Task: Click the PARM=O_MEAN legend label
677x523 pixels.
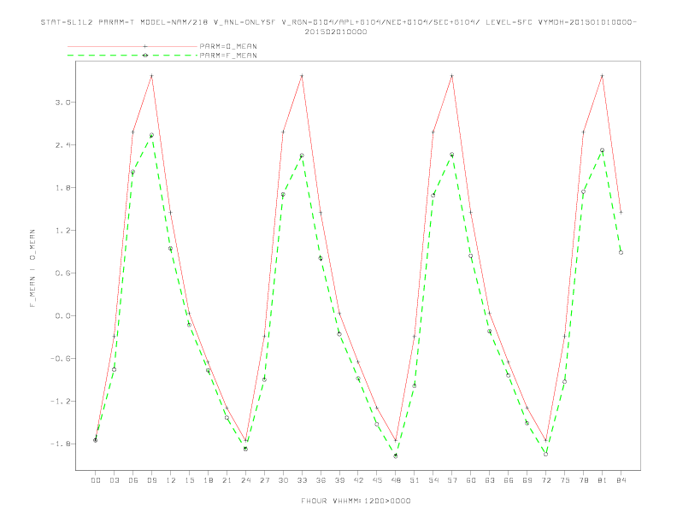Action: pyautogui.click(x=228, y=46)
